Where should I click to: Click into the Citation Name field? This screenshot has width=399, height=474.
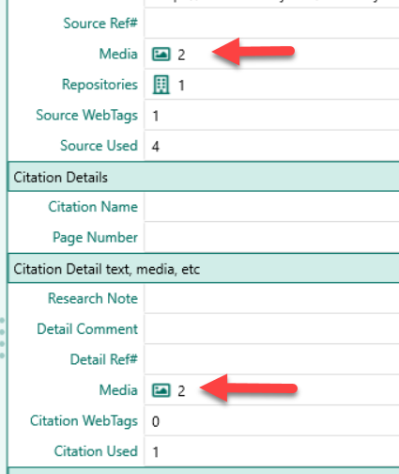coord(271,207)
